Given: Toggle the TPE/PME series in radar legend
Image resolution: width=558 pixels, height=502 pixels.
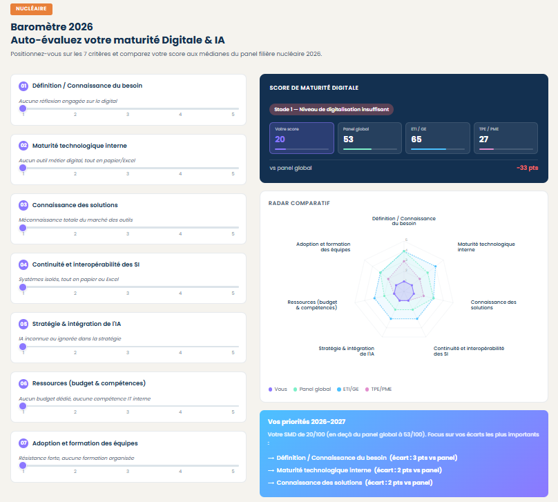Looking at the screenshot, I should (378, 389).
